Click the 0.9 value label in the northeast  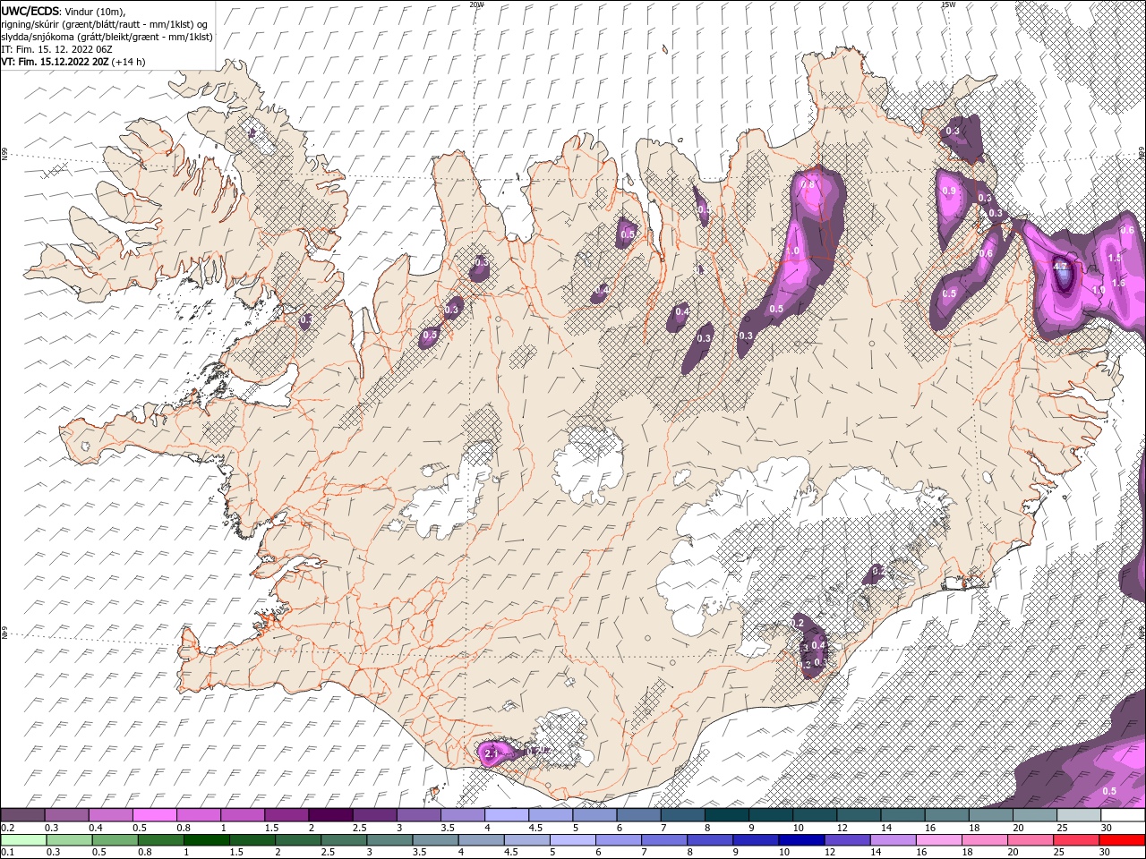coord(949,191)
